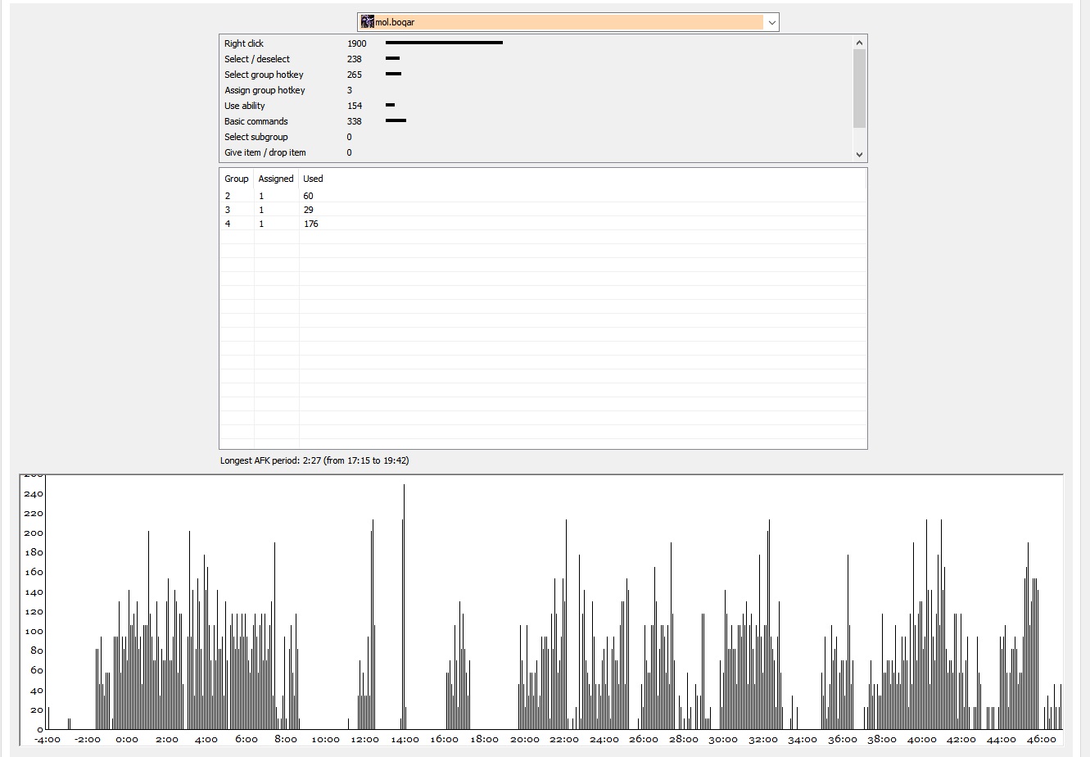Click the 28:00 time axis label
The image size is (1090, 757).
click(x=683, y=740)
